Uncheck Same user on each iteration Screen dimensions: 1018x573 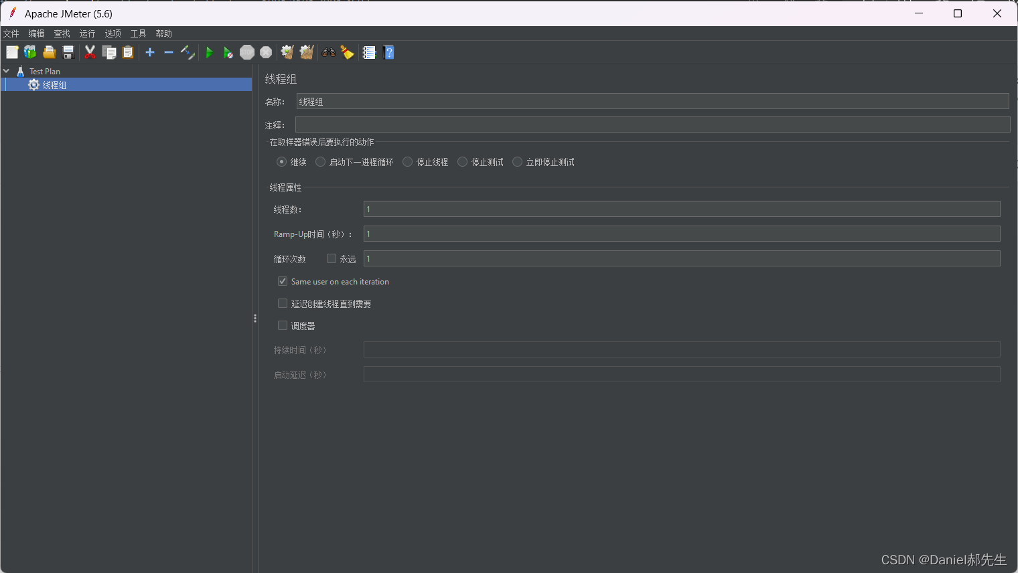tap(283, 281)
